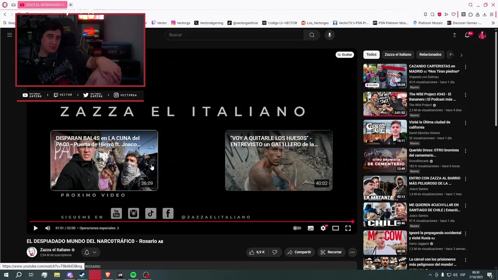Mute the video with the speaker icon
This screenshot has width=498, height=280.
(47, 228)
